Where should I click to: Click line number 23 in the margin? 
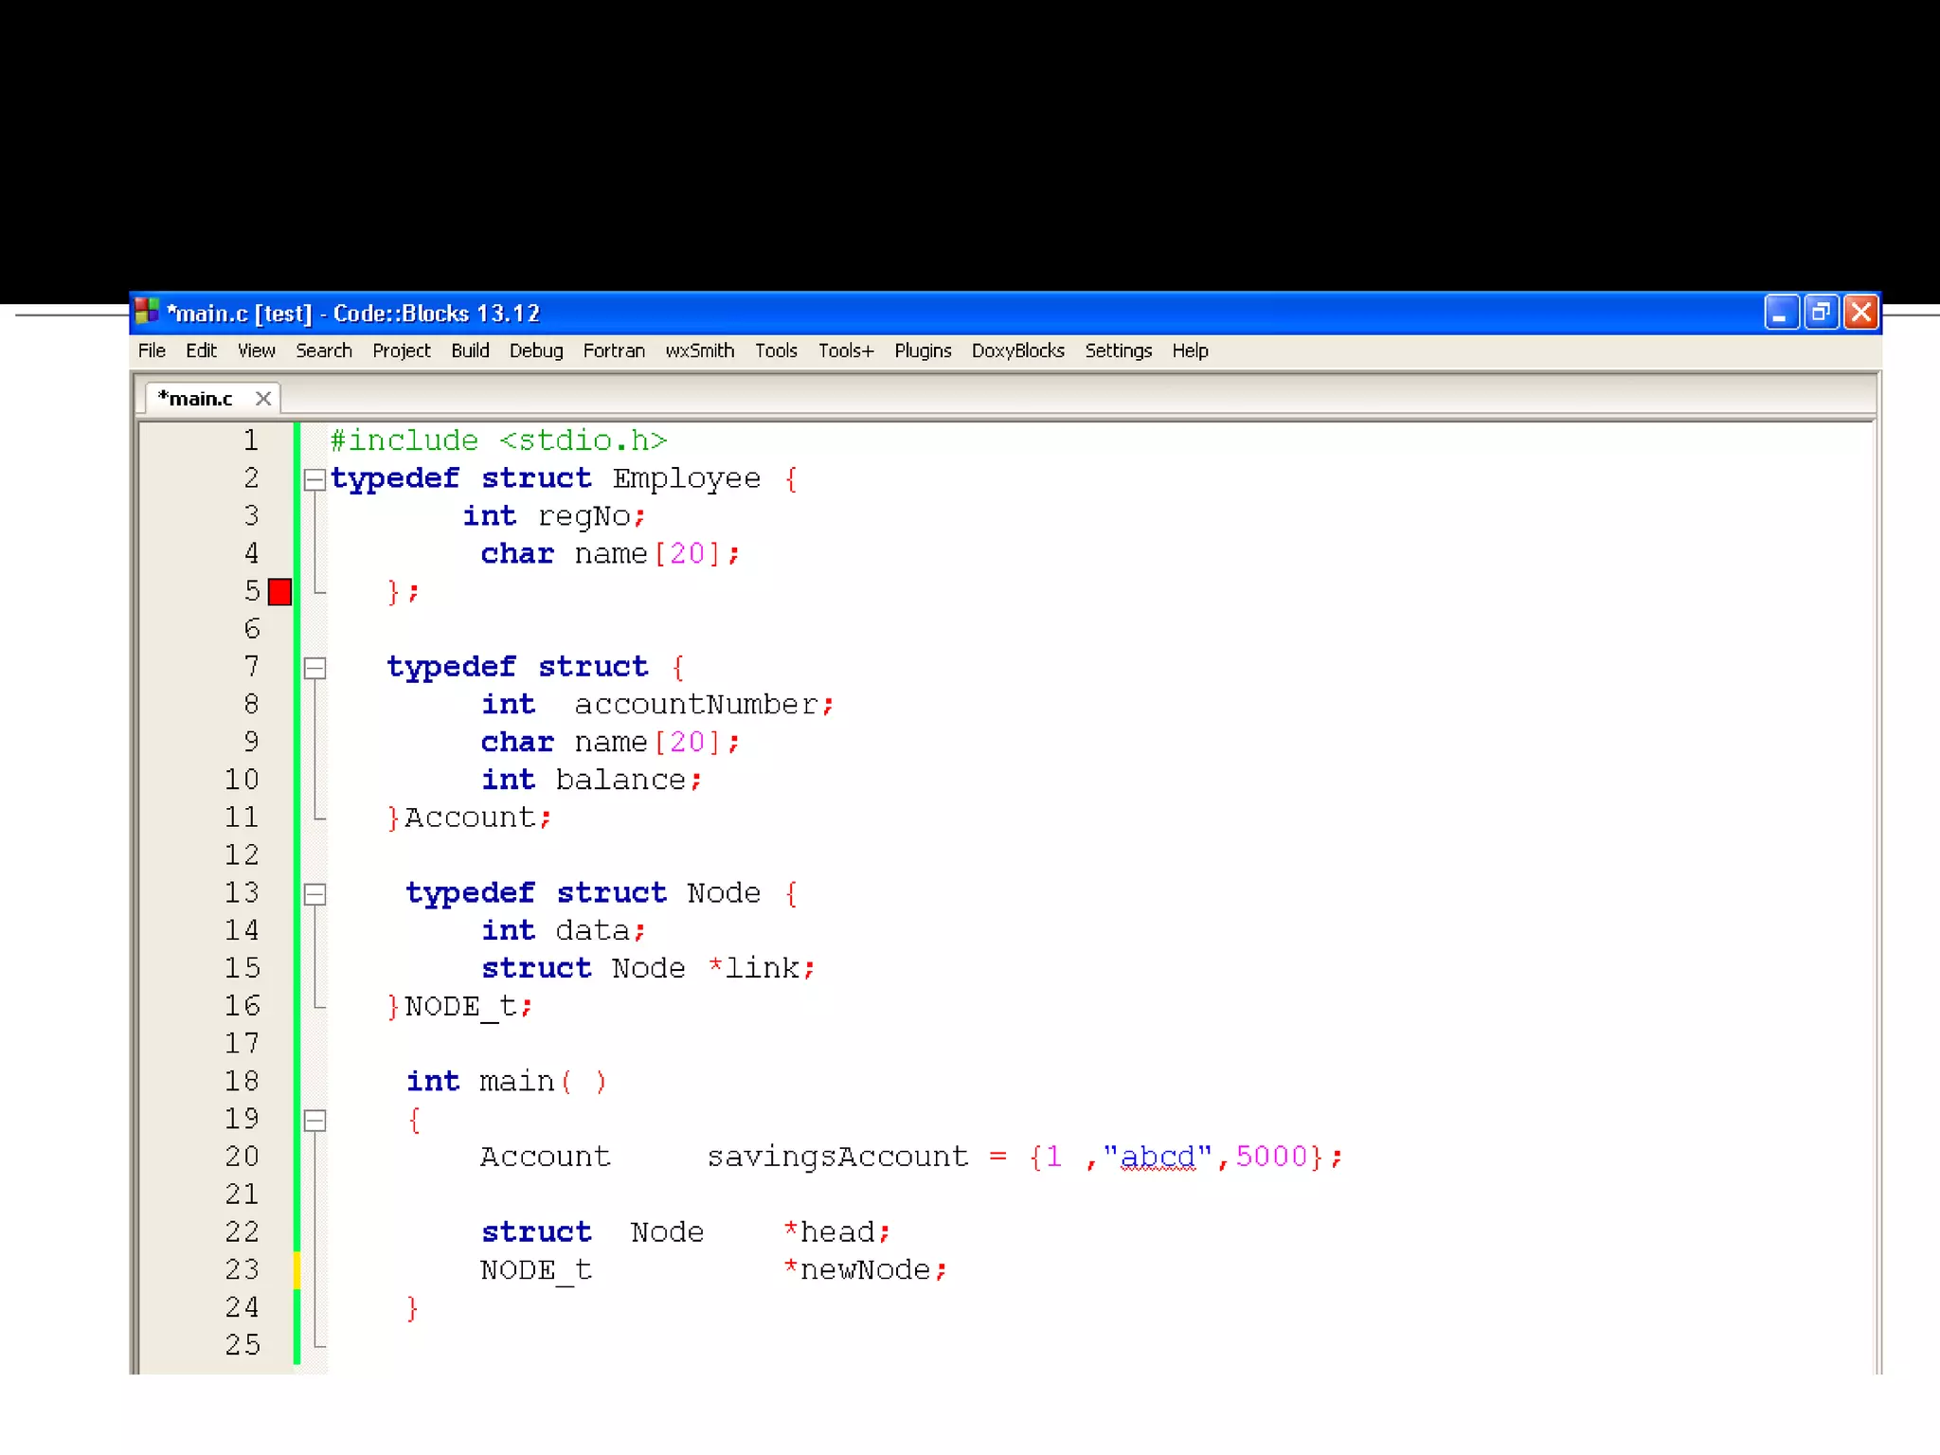[242, 1269]
